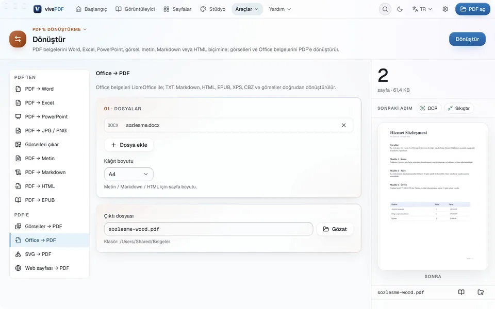The height and width of the screenshot is (309, 495).
Task: Open the Hizmet Sözleşmesi preview thumbnail
Action: pos(433,196)
